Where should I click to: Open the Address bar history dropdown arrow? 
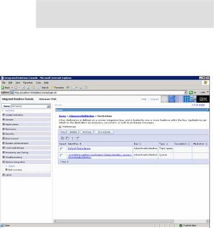pyautogui.click(x=186, y=92)
